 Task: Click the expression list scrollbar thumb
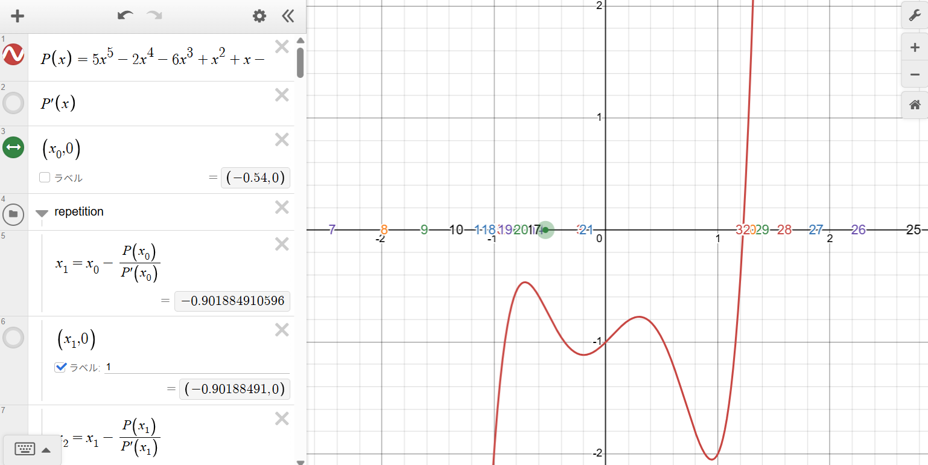tap(300, 63)
